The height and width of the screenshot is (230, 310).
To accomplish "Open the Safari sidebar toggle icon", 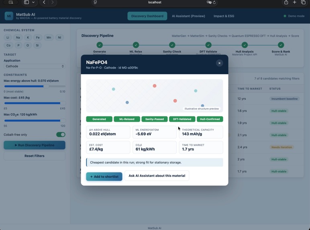I will click(26, 2).
